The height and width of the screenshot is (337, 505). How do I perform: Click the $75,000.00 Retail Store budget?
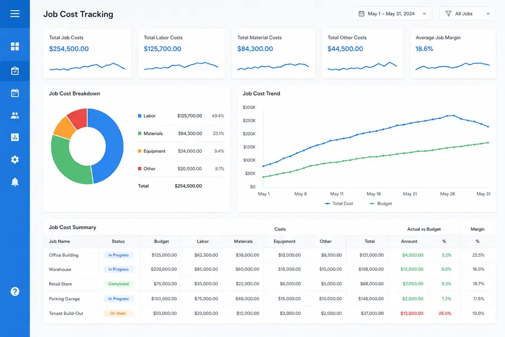click(165, 284)
